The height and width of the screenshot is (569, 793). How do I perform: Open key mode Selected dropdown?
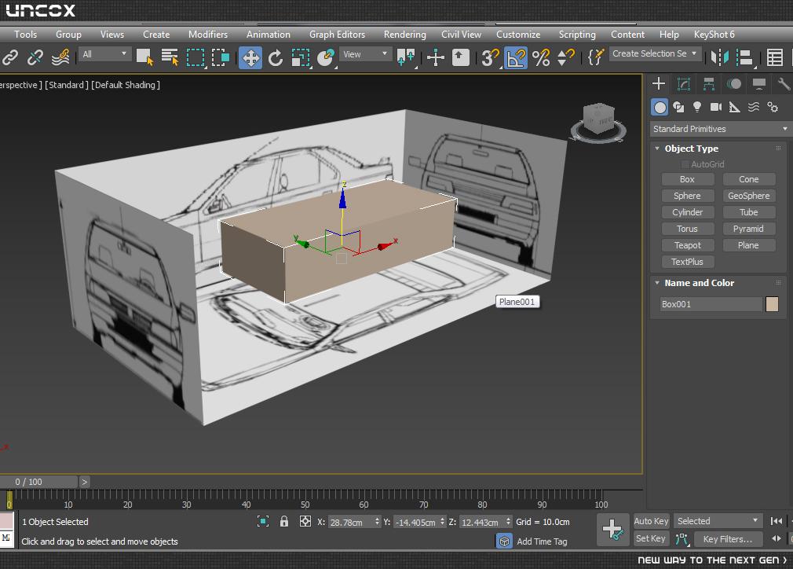[717, 521]
